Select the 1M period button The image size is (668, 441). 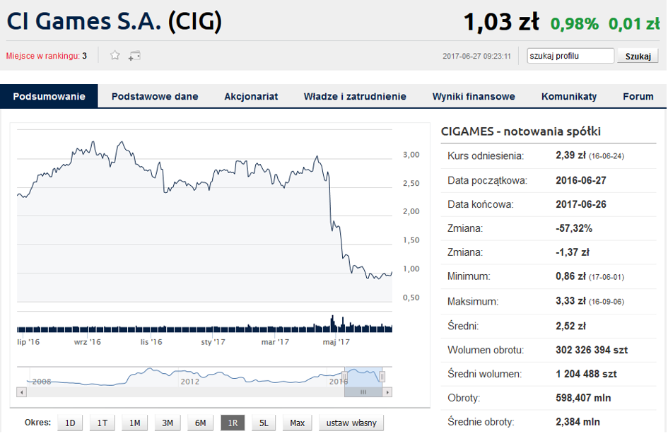(135, 423)
